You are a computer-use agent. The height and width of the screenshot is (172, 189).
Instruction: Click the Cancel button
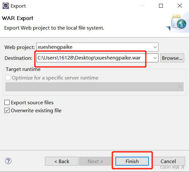point(168,161)
